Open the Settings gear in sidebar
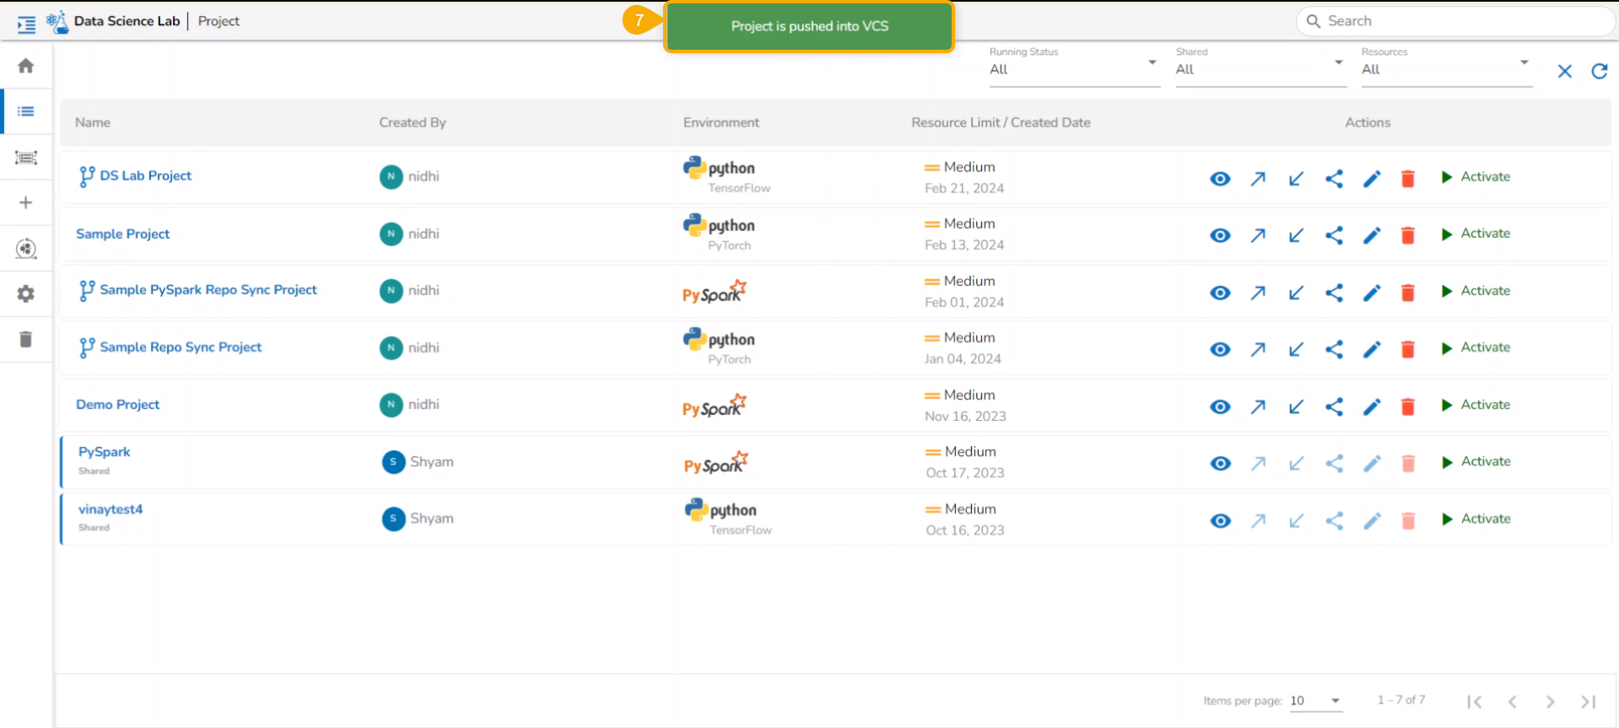Screen dimensions: 1619x728 26,294
